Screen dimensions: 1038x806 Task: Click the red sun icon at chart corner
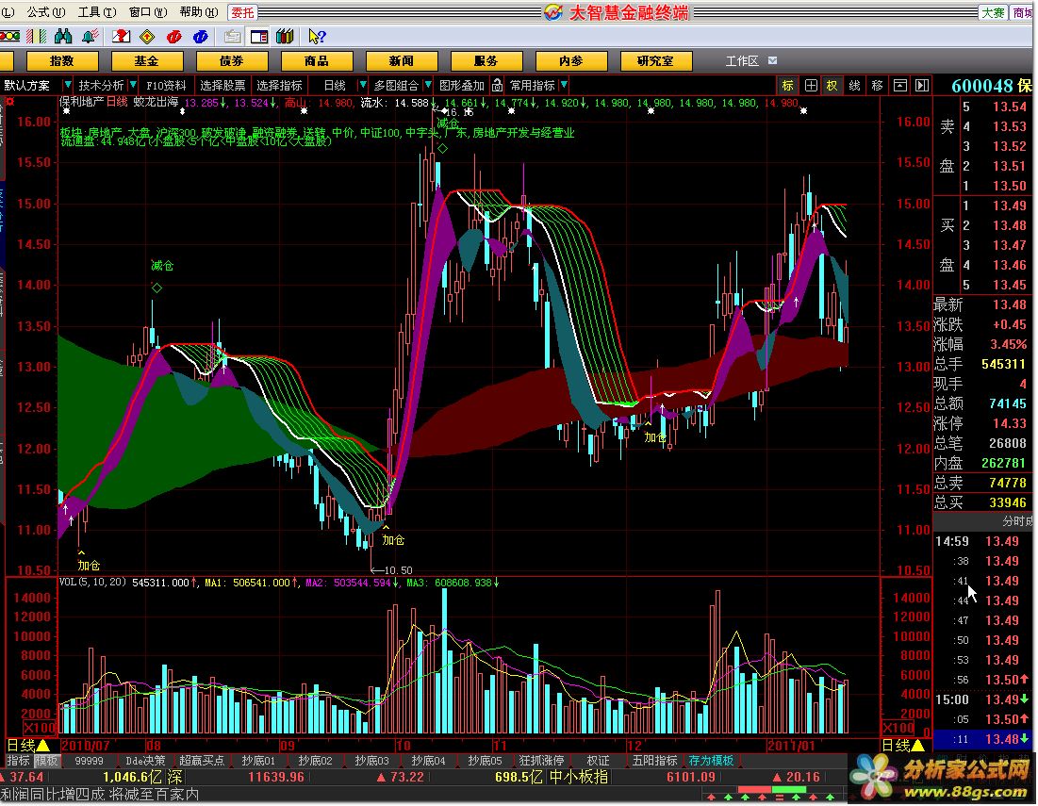click(10, 102)
